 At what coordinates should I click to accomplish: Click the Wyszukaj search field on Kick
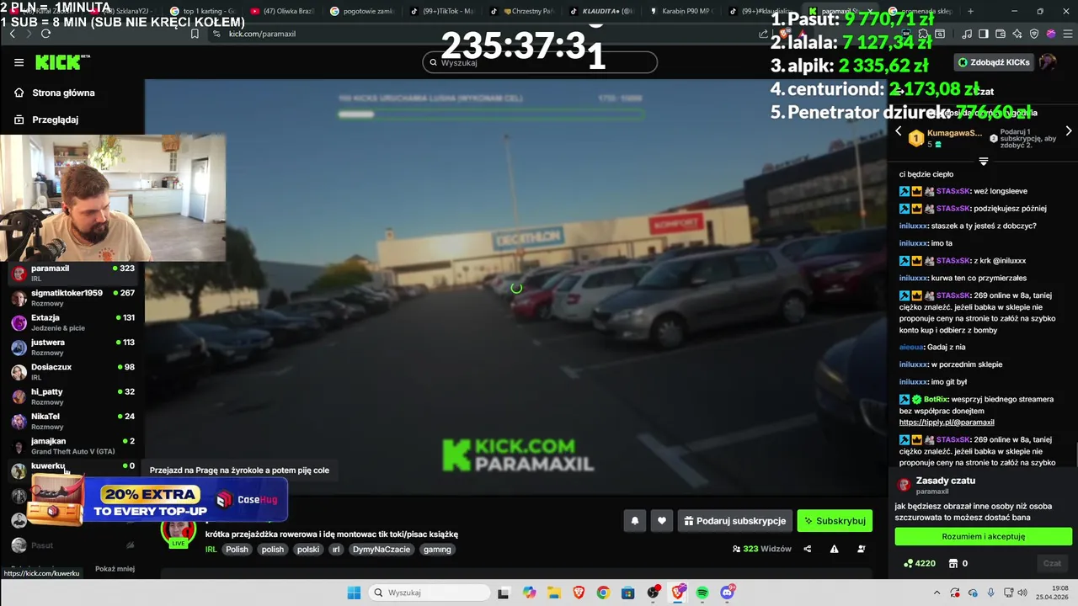pos(540,62)
